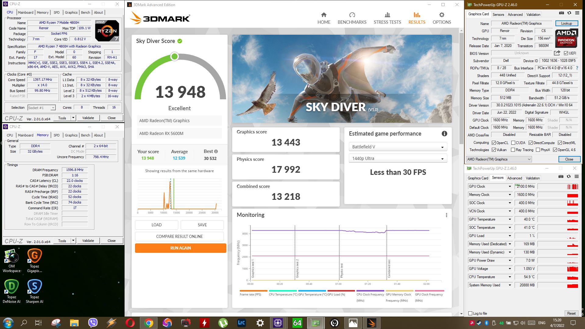
Task: Open the STRESS TESTS bar-chart icon
Action: [387, 15]
